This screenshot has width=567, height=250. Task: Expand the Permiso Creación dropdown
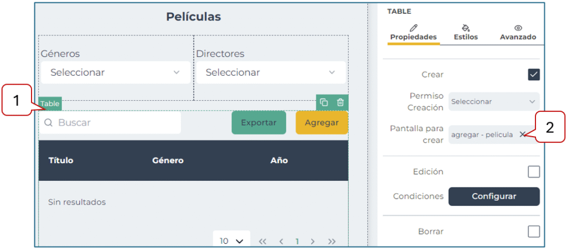(x=493, y=102)
